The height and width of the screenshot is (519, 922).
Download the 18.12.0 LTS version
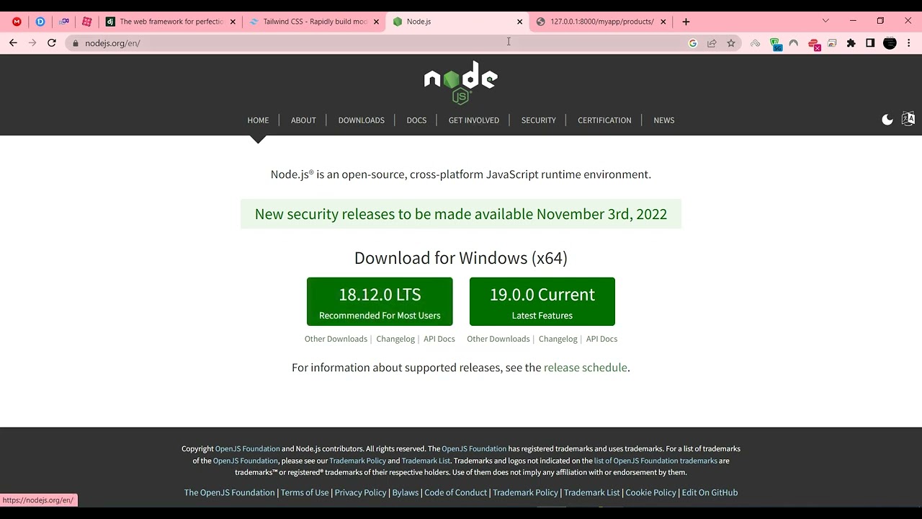tap(380, 301)
